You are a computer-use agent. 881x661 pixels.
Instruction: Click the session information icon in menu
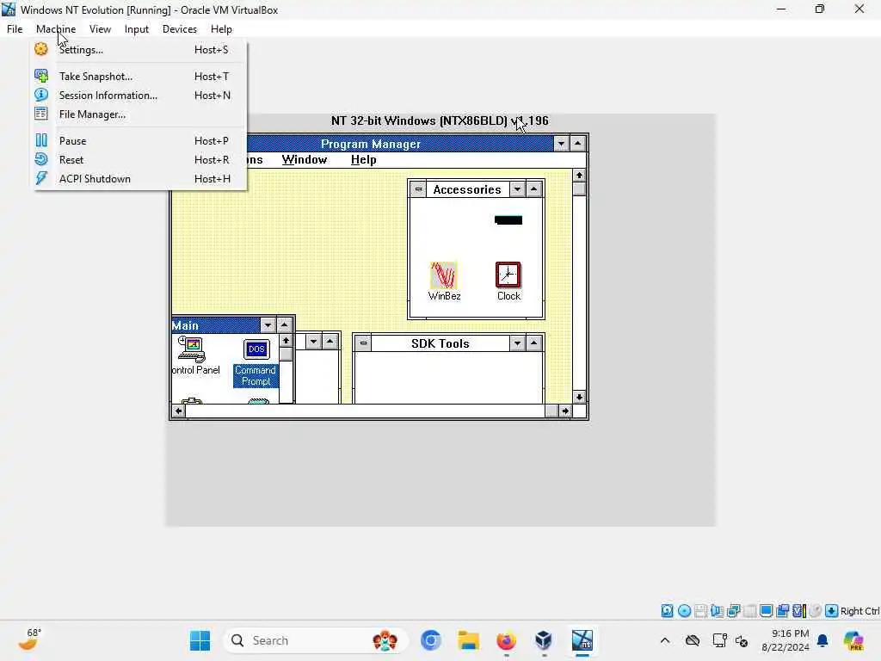click(x=41, y=95)
